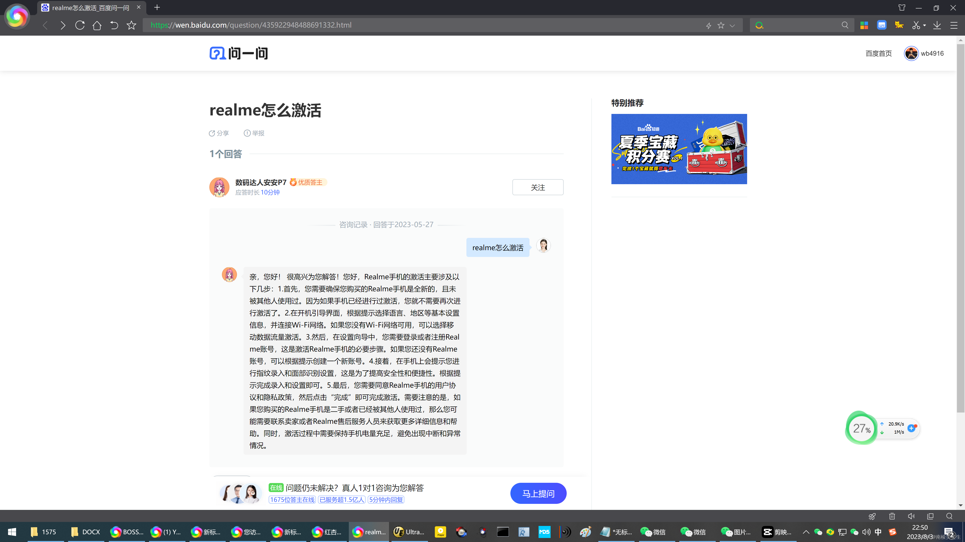The height and width of the screenshot is (542, 965).
Task: Expand the screenshot tool dropdown arrow
Action: click(x=925, y=25)
